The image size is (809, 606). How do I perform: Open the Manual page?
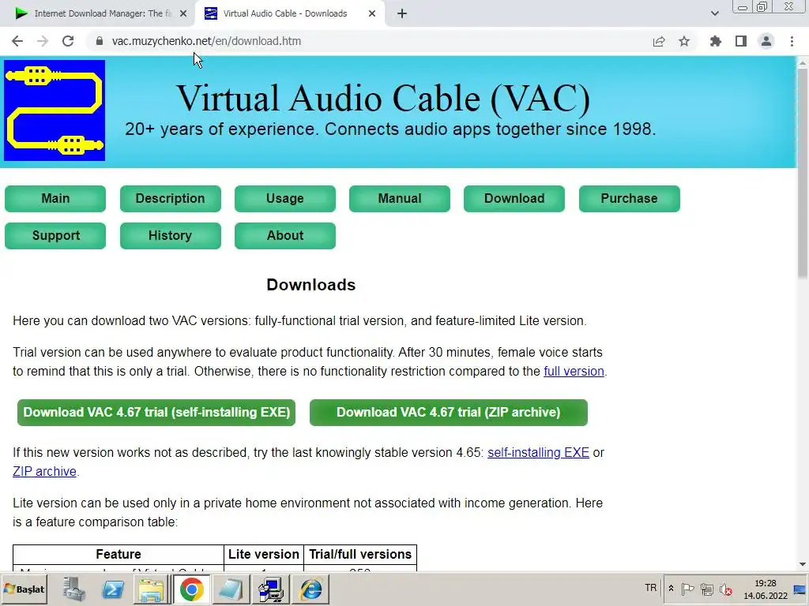pyautogui.click(x=399, y=198)
